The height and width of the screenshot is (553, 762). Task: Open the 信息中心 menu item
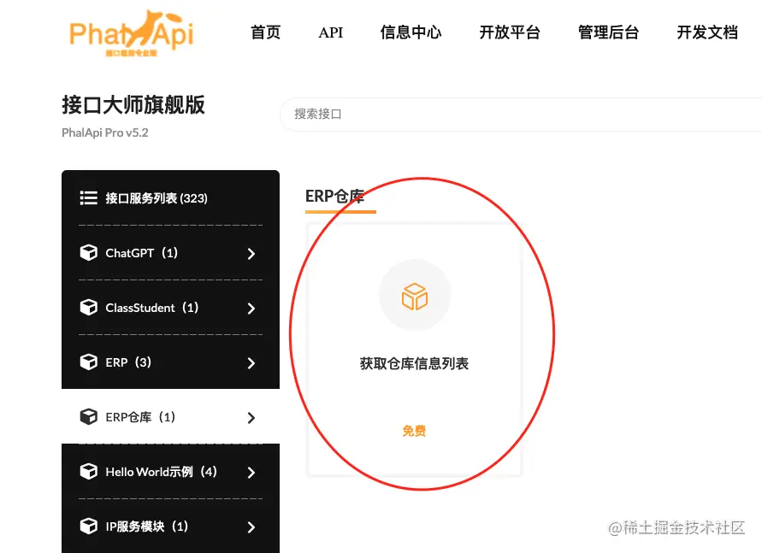[411, 32]
